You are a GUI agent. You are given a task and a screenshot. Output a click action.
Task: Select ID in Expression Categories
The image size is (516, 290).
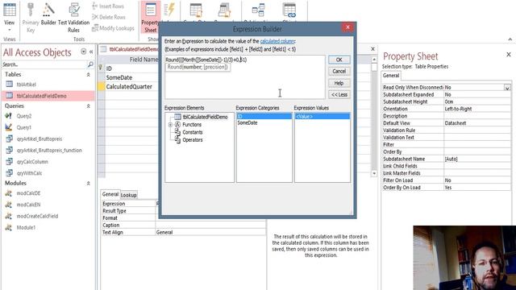tap(264, 116)
